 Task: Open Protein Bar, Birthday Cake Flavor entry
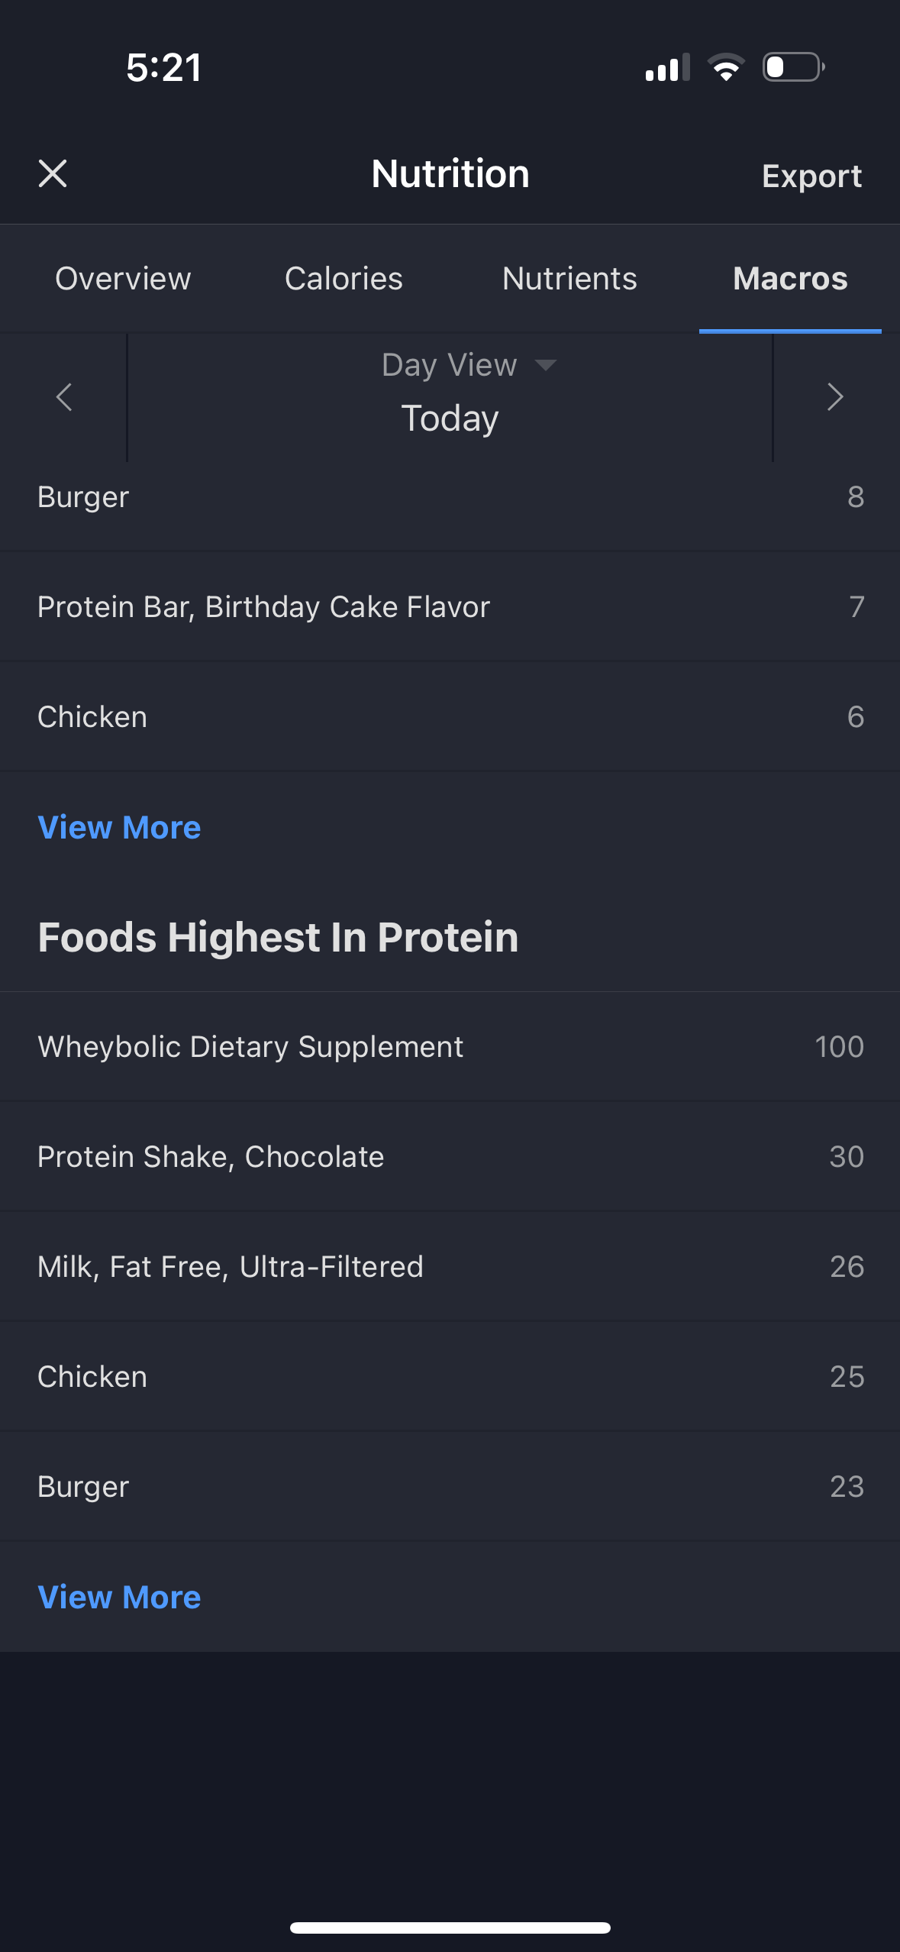450,606
